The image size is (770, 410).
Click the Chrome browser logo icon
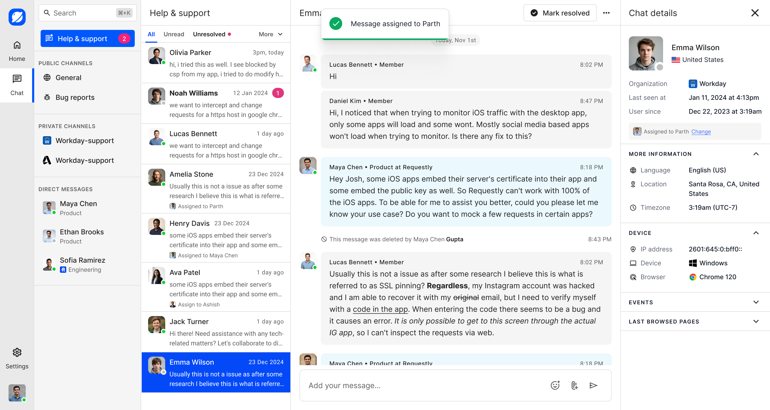point(693,277)
